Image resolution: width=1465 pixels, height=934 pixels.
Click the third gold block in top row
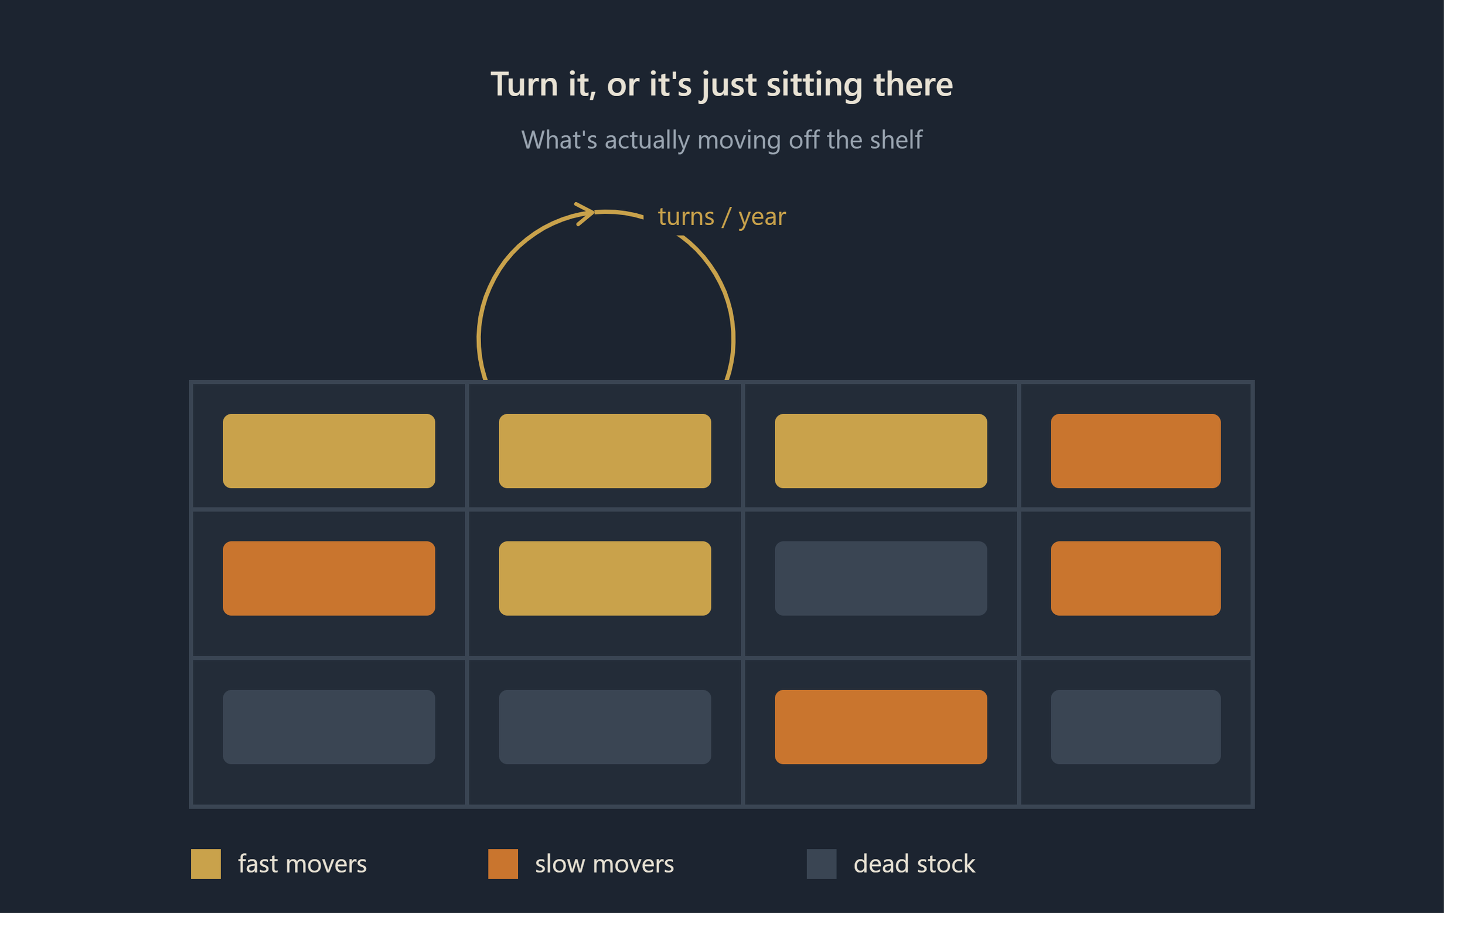coord(881,451)
